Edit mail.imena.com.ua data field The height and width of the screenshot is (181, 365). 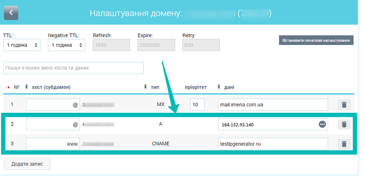tap(273, 105)
